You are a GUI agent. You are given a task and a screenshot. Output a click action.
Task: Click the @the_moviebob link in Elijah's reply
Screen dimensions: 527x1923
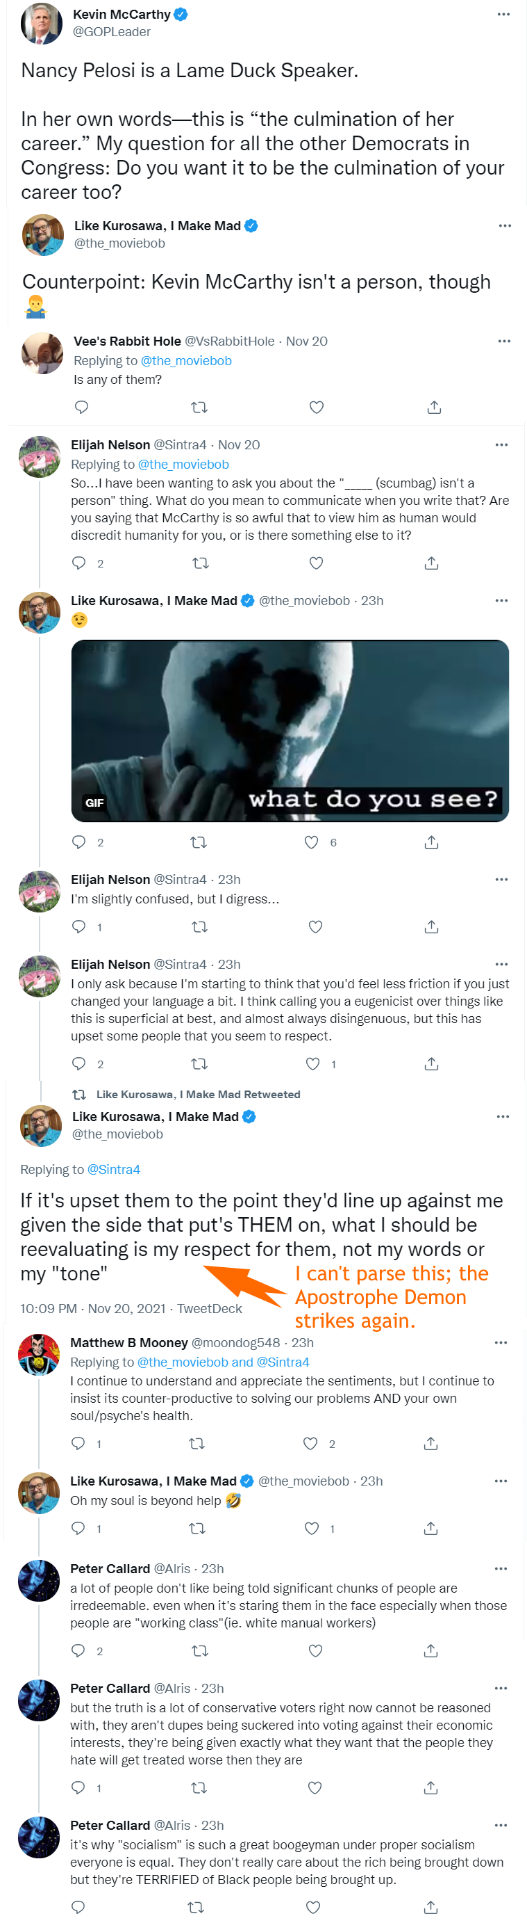pyautogui.click(x=183, y=465)
